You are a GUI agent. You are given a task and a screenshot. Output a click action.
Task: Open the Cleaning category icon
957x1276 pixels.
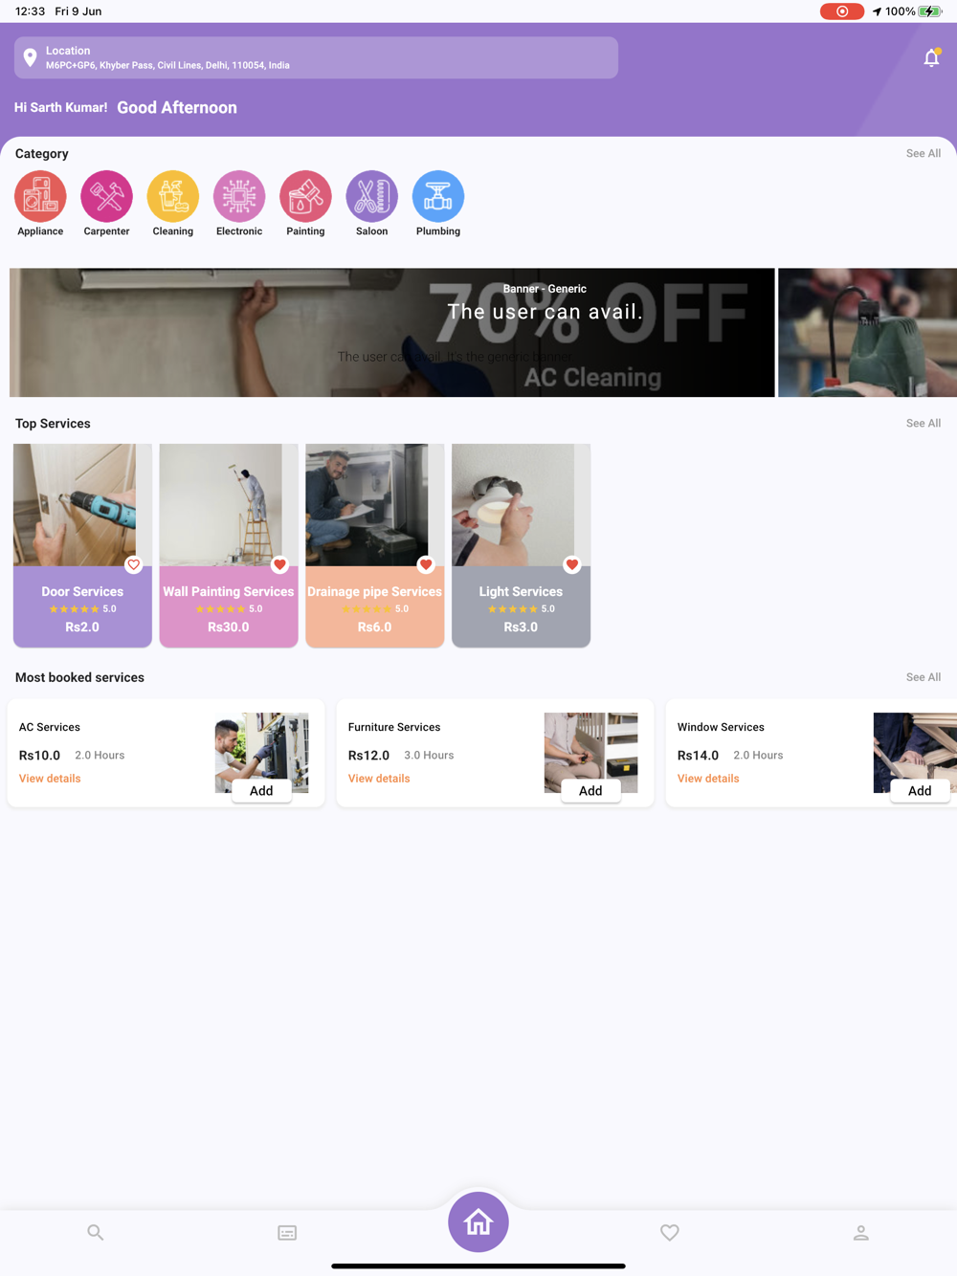click(173, 196)
